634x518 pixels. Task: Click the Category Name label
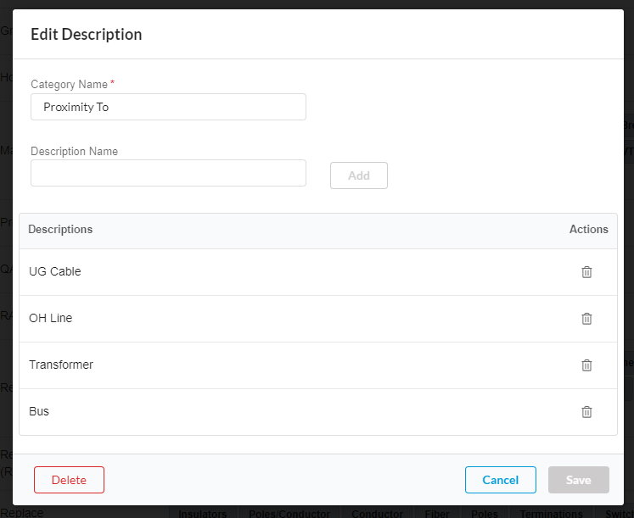[x=69, y=85]
